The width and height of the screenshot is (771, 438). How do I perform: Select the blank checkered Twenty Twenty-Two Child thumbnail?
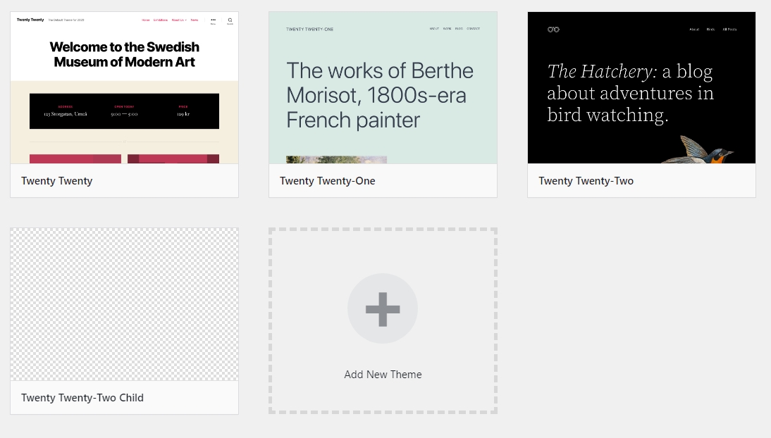[x=124, y=304]
